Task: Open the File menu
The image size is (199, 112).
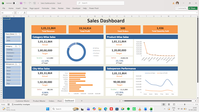Action: pos(4,8)
